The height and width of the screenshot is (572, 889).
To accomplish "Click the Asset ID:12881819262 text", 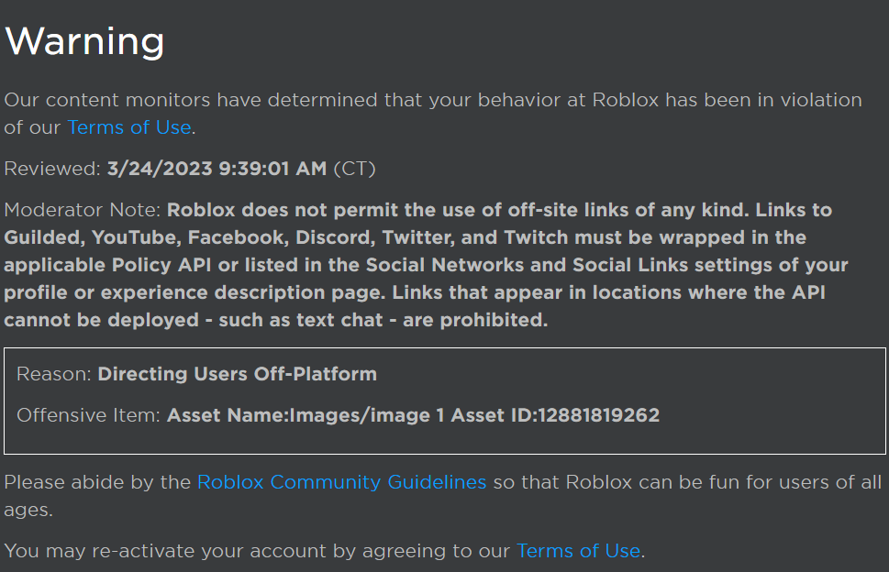I will tap(556, 415).
